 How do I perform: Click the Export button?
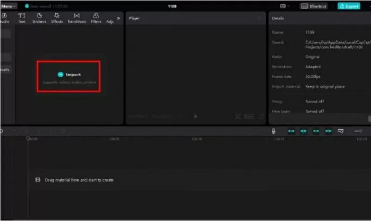point(349,6)
